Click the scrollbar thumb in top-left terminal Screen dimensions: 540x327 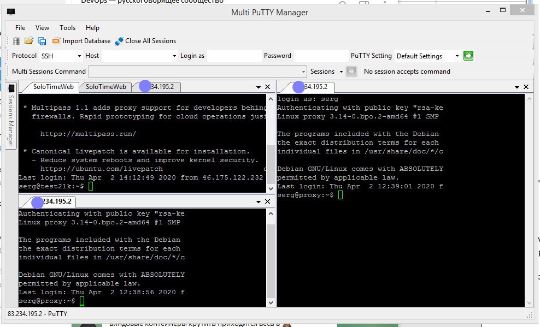click(x=271, y=164)
